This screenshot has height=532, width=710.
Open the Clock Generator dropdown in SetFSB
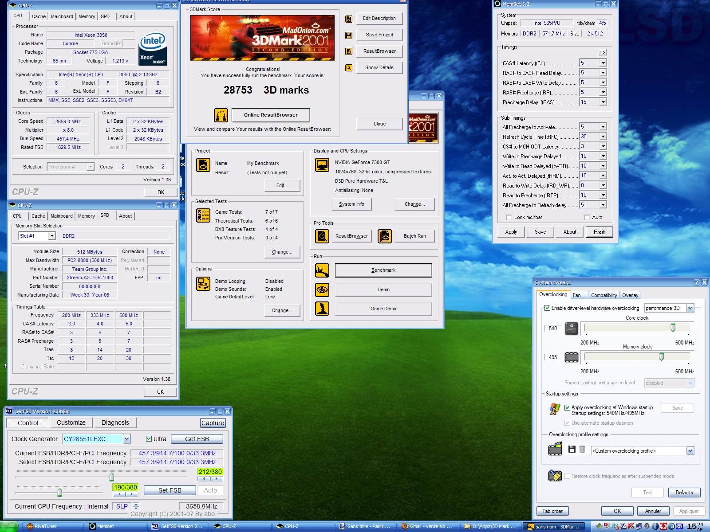click(126, 439)
